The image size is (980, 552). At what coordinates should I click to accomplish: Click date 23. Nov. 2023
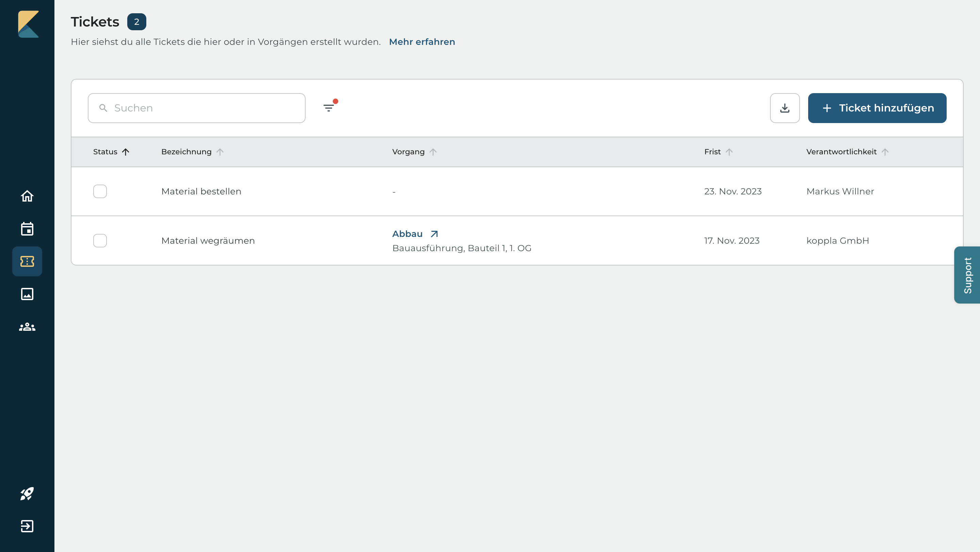coord(733,191)
